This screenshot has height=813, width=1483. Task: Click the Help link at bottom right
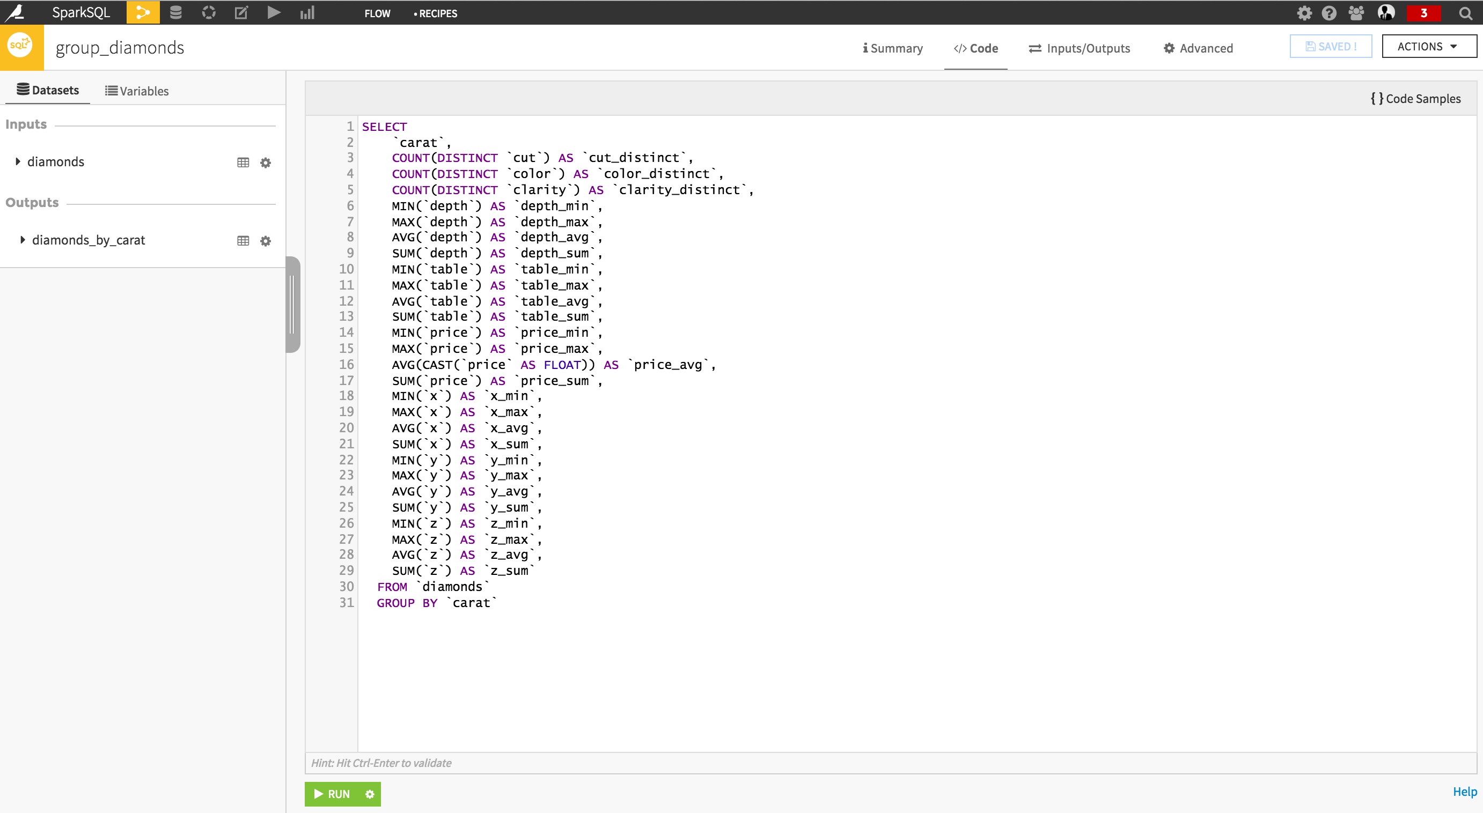(x=1465, y=792)
